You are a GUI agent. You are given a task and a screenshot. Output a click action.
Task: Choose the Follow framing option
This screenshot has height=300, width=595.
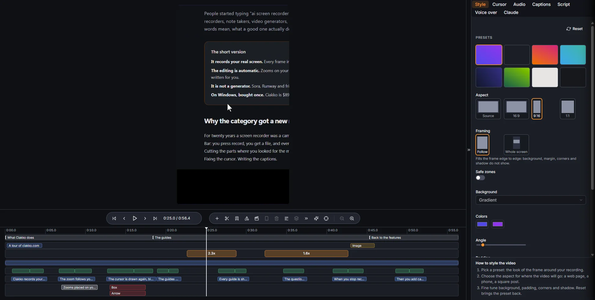click(482, 145)
